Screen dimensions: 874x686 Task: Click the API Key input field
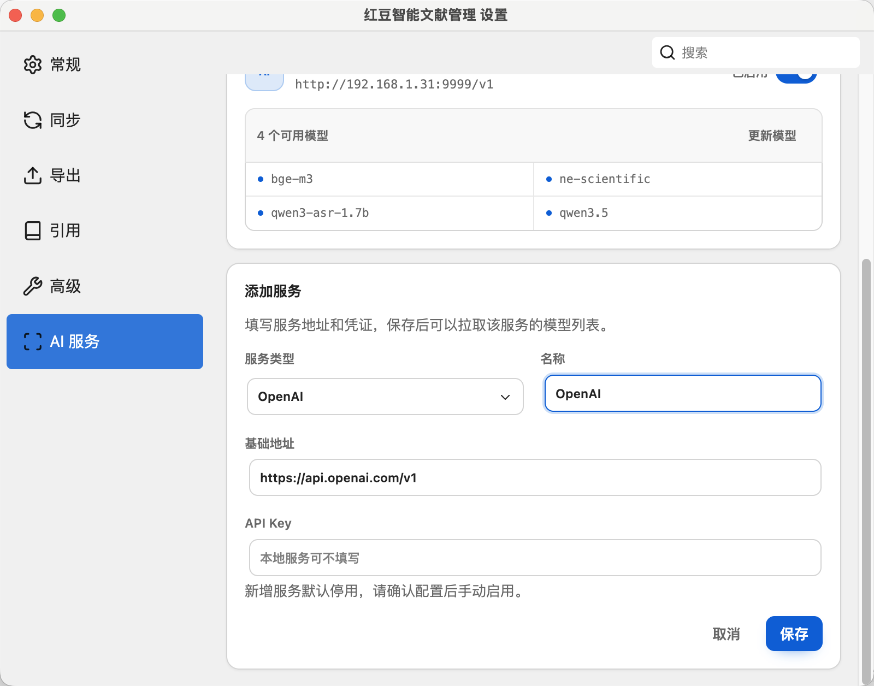click(535, 558)
